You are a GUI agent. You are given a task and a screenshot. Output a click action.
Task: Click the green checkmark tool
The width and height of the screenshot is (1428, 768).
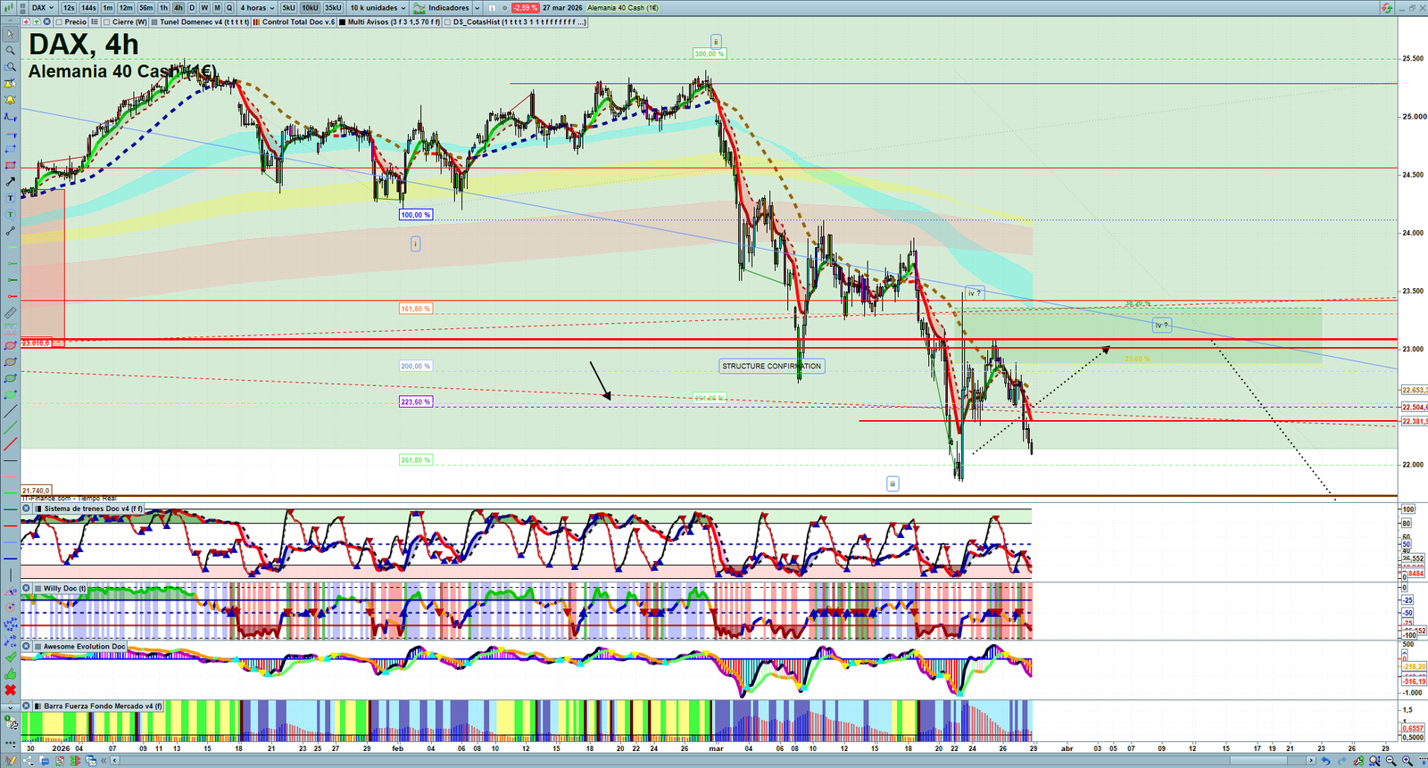click(10, 657)
